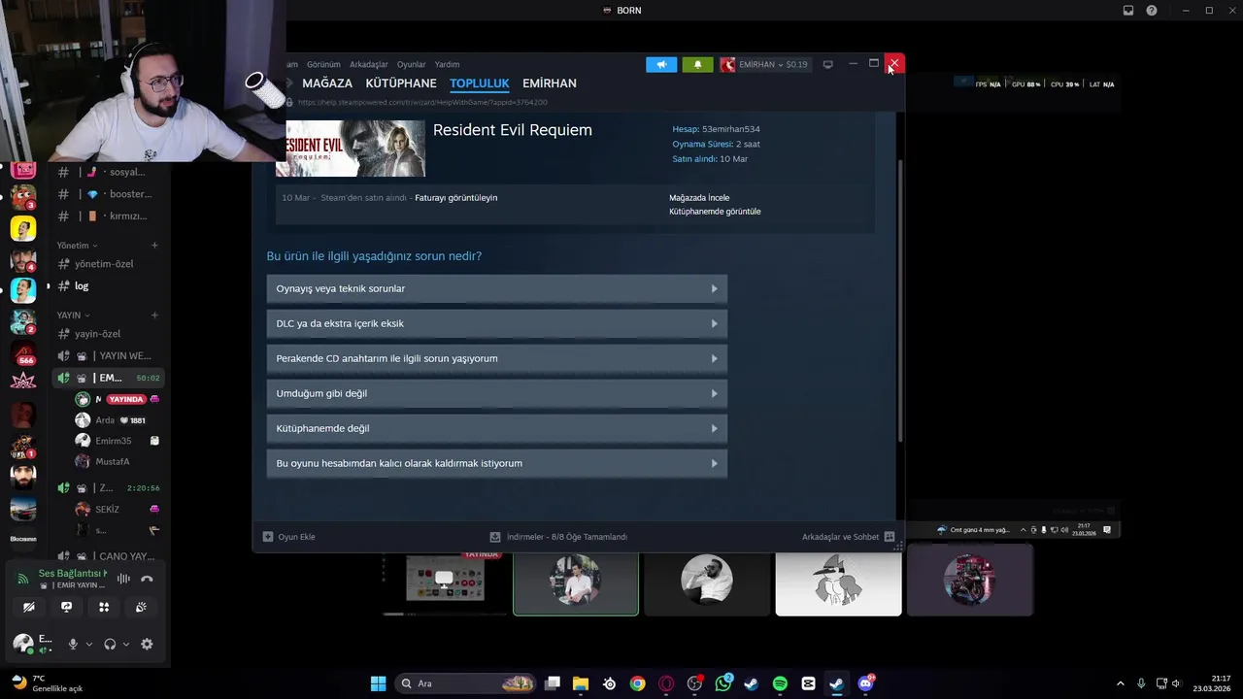
Task: Click Oyun Ekle in Steam footer
Action: point(289,537)
